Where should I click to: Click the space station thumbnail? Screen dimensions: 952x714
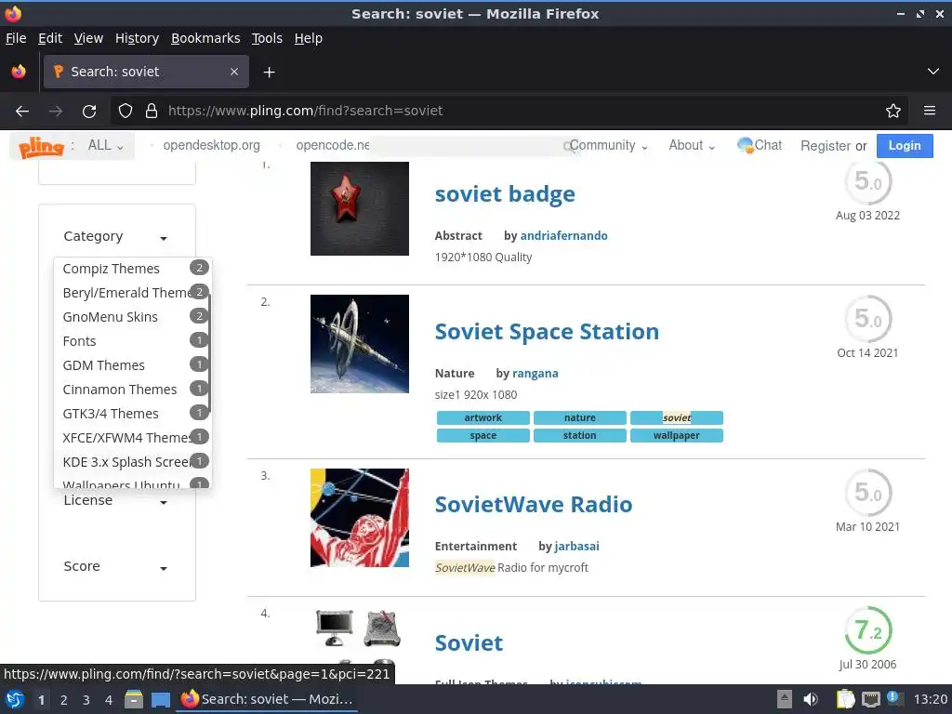click(360, 344)
